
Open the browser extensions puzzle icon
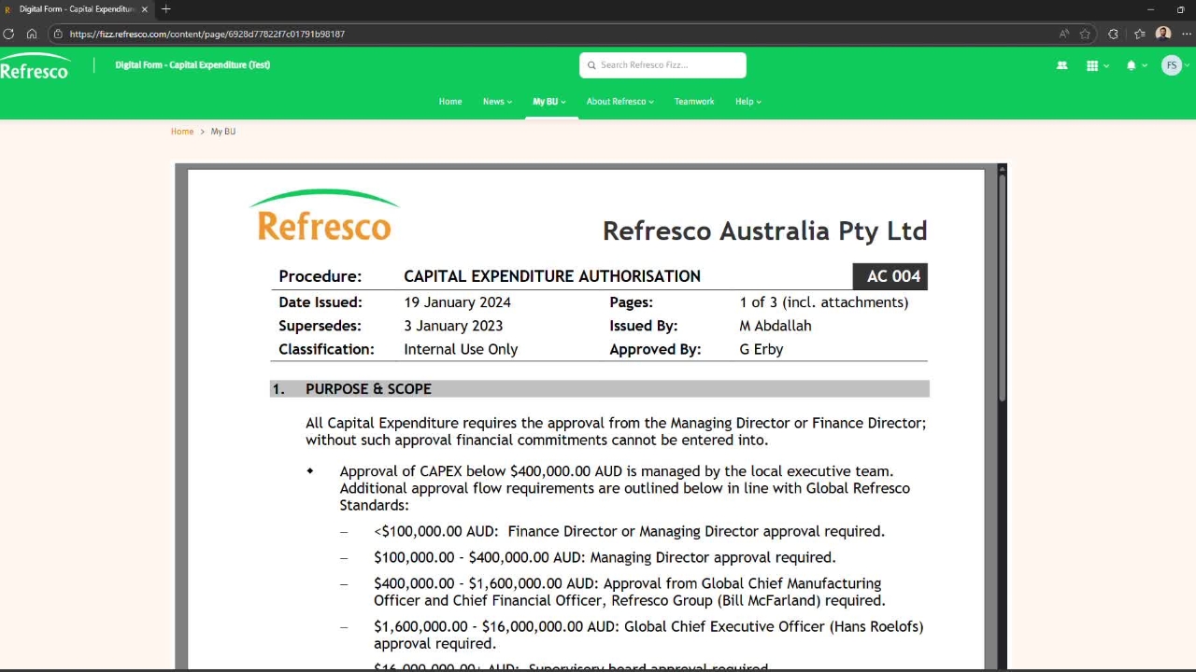click(x=1113, y=34)
